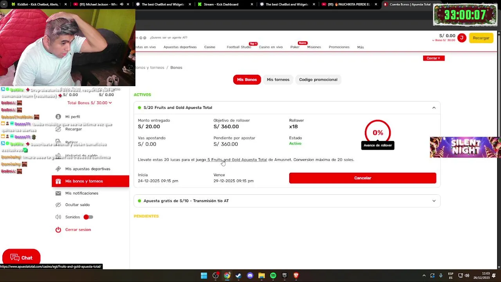Click the yellow Recargar button

click(x=481, y=38)
